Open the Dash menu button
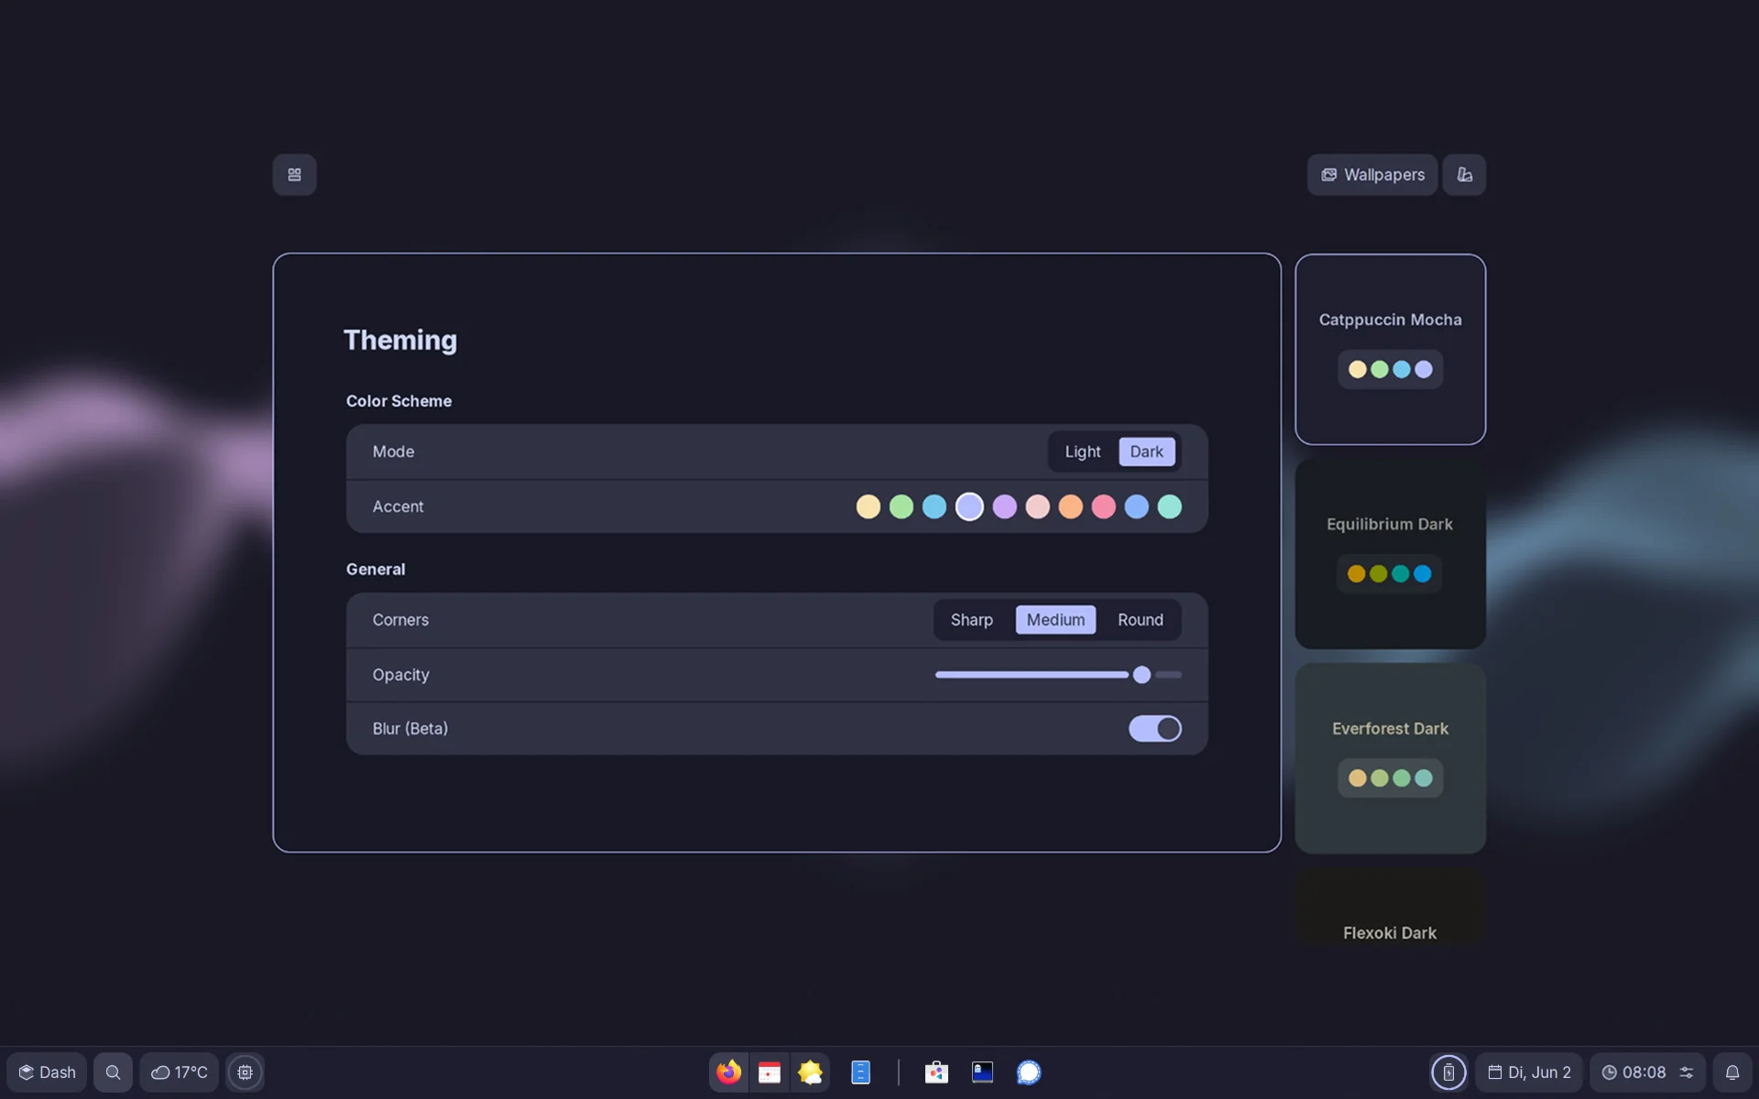The height and width of the screenshot is (1099, 1759). [47, 1072]
